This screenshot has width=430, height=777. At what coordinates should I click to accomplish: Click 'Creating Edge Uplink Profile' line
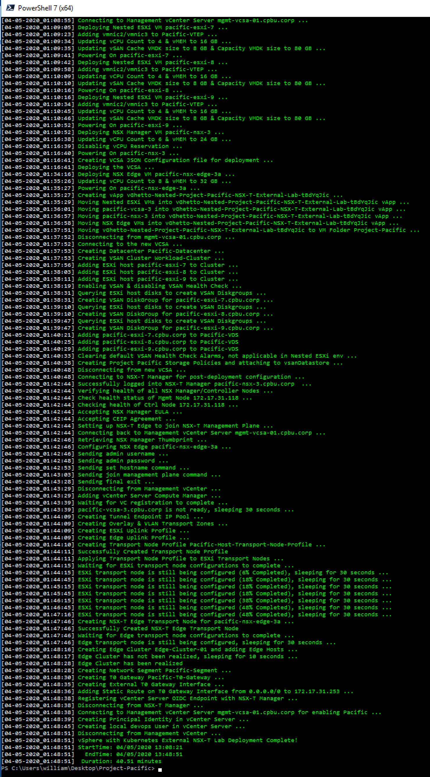[95, 538]
